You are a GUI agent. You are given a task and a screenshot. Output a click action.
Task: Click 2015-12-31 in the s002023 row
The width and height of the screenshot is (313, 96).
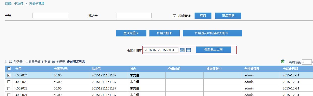[x=291, y=82]
